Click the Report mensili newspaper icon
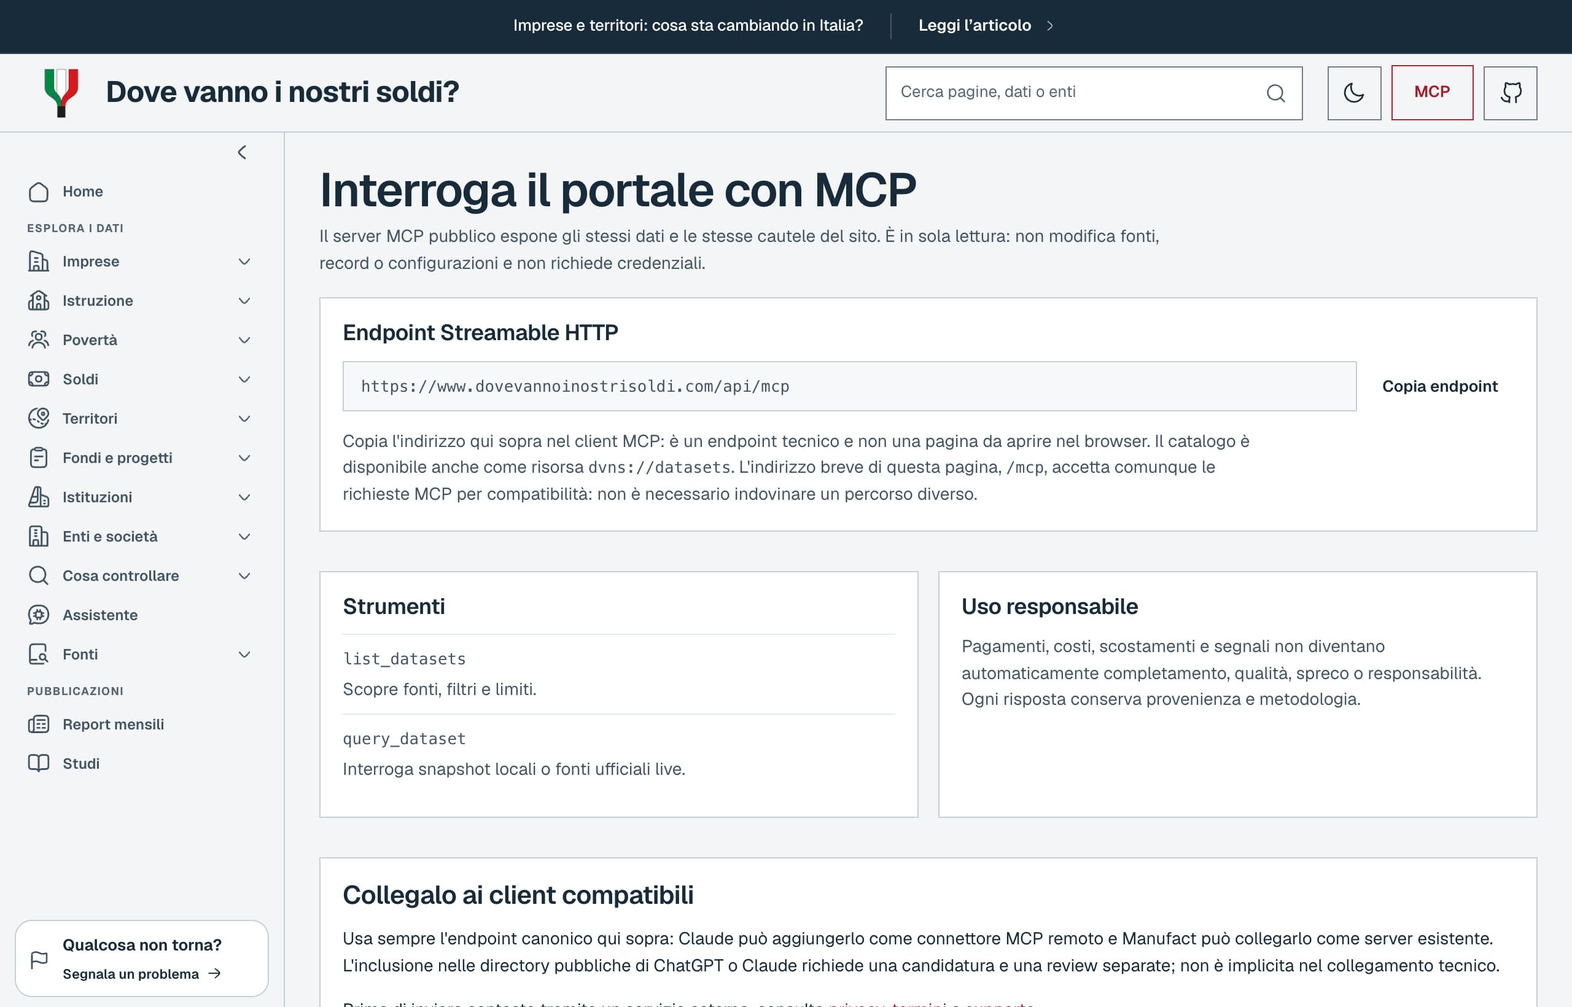The height and width of the screenshot is (1007, 1572). [39, 725]
